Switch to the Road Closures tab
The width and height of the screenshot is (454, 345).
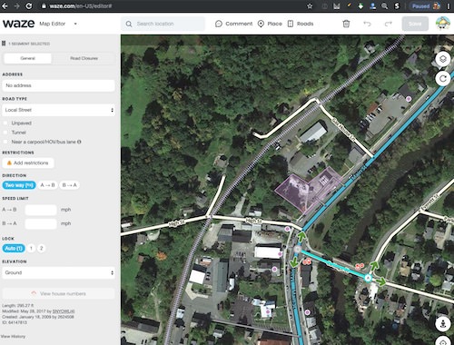pyautogui.click(x=84, y=58)
